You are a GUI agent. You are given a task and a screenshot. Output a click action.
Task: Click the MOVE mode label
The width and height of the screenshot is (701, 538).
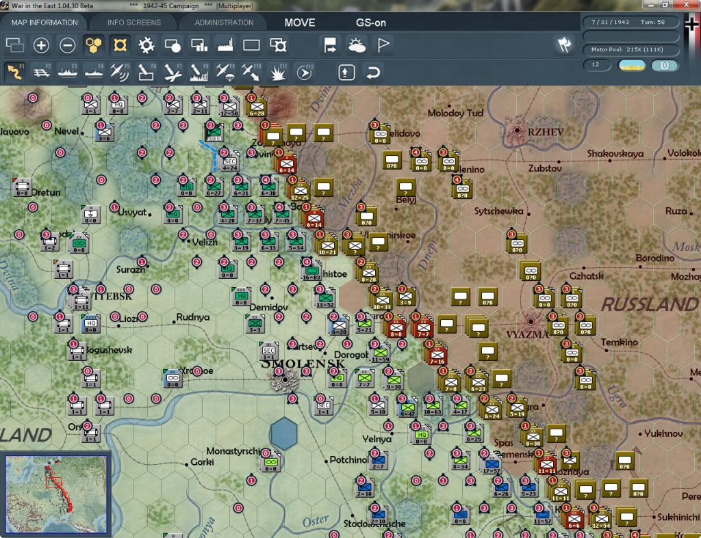(x=300, y=23)
